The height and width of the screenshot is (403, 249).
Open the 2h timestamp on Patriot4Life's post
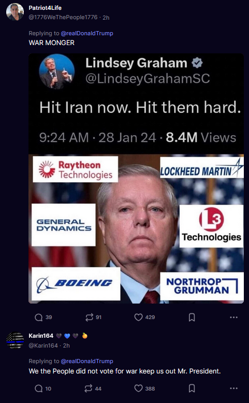106,18
